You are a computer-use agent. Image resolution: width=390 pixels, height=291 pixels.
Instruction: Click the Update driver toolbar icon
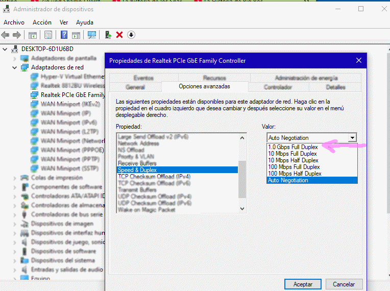[108, 35]
